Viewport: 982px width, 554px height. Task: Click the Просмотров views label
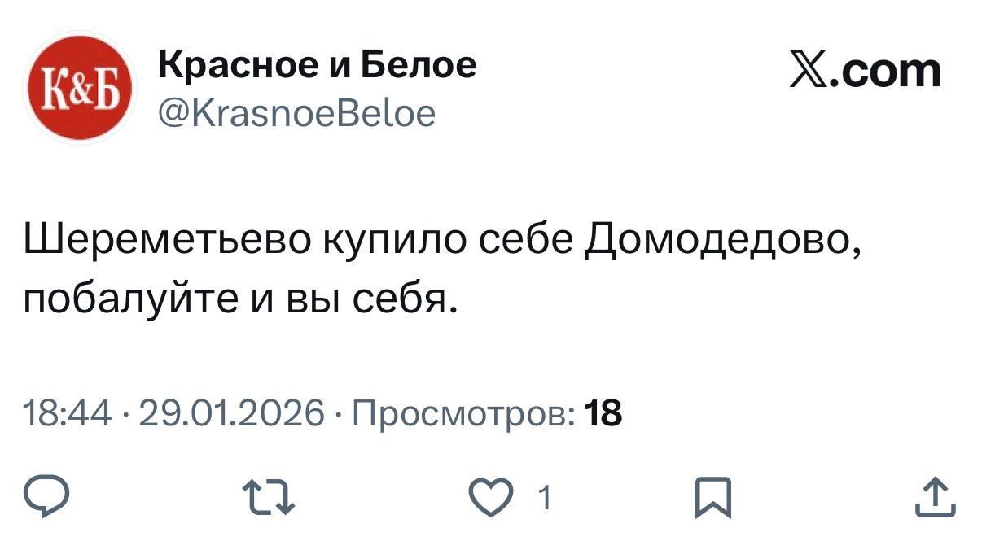463,414
